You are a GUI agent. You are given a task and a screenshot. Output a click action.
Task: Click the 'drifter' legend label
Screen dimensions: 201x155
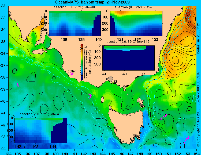[x=72, y=71]
